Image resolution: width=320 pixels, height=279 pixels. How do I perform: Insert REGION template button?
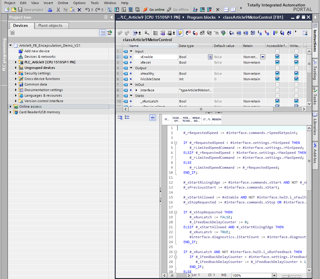[x=217, y=119]
